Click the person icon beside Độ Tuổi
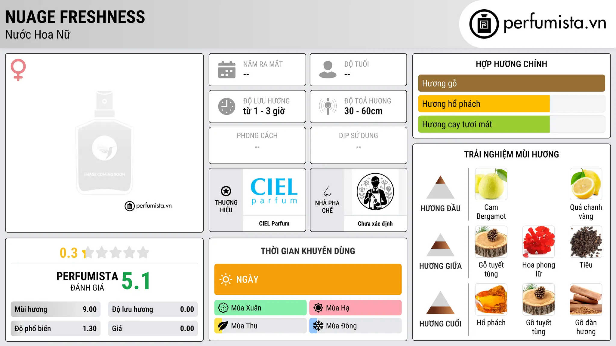 (328, 70)
